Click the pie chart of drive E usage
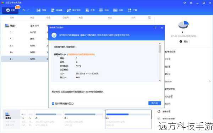 tap(184, 24)
